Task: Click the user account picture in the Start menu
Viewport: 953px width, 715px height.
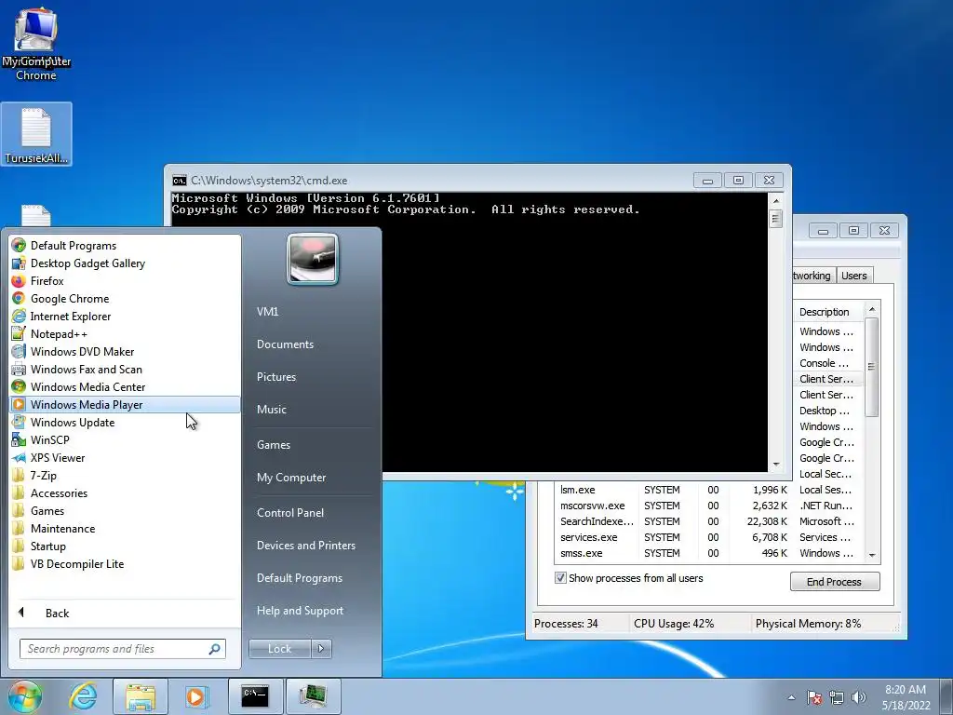Action: (x=313, y=260)
